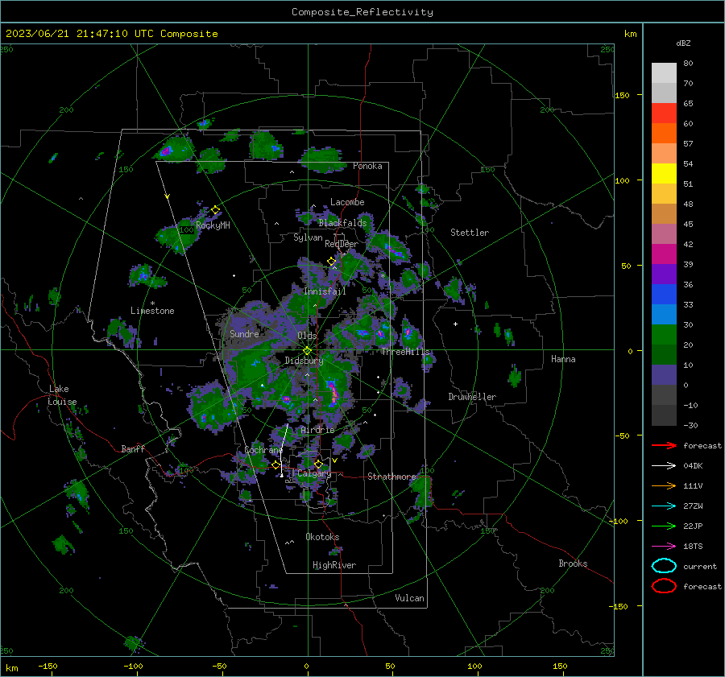Click the Stettler city label
Image resolution: width=725 pixels, height=677 pixels.
point(470,233)
